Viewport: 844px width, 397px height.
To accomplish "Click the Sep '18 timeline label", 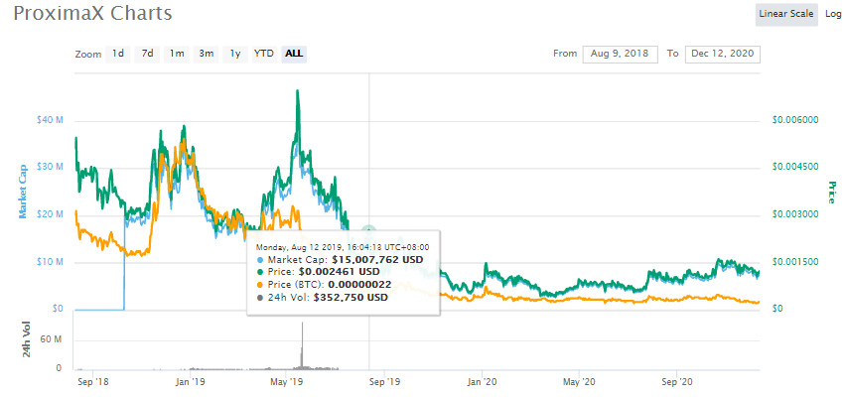I will (x=93, y=382).
